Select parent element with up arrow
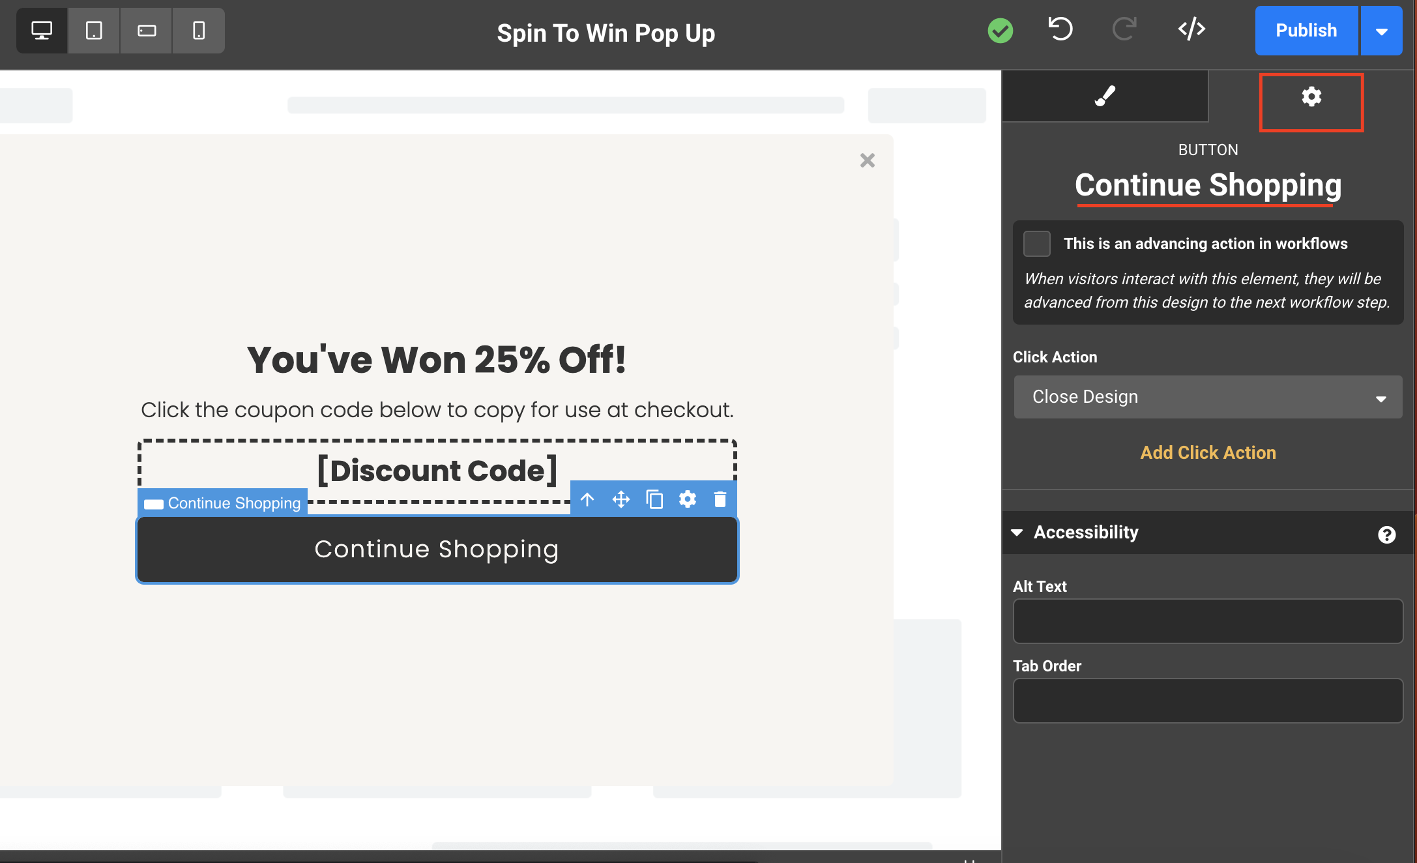1417x863 pixels. tap(587, 499)
